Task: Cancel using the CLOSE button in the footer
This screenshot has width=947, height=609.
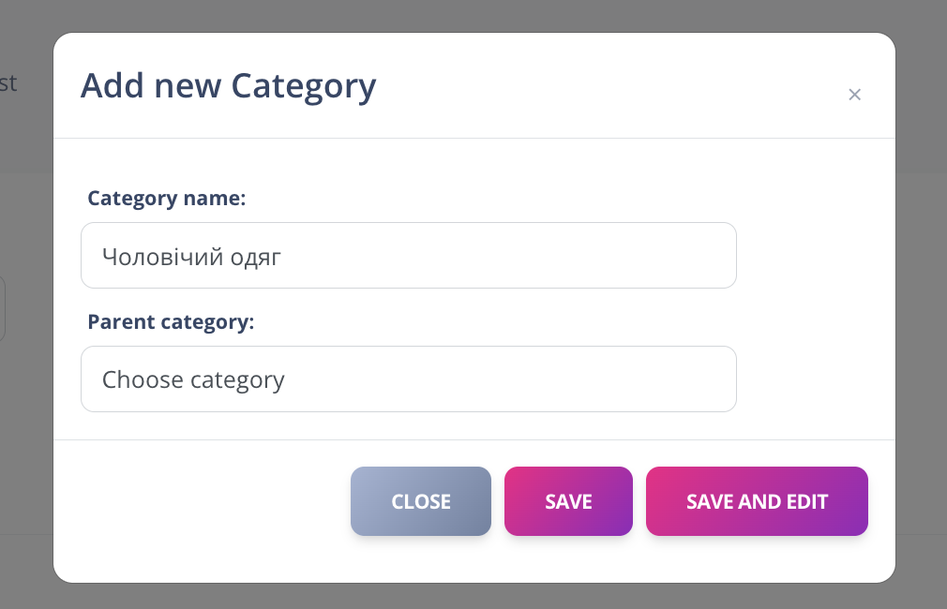Action: coord(421,501)
